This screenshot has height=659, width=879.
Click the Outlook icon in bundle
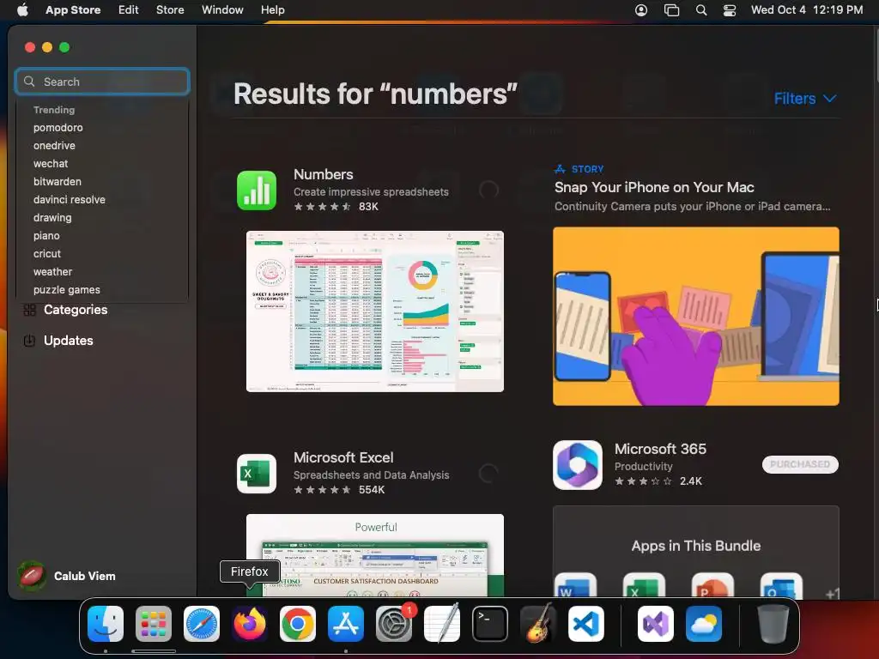tap(781, 585)
